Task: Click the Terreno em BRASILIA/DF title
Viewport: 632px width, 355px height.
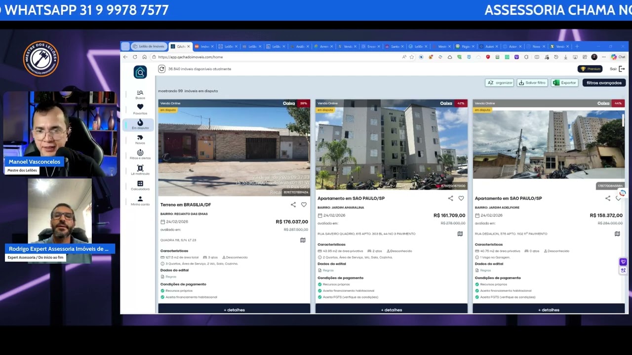Action: pos(186,205)
